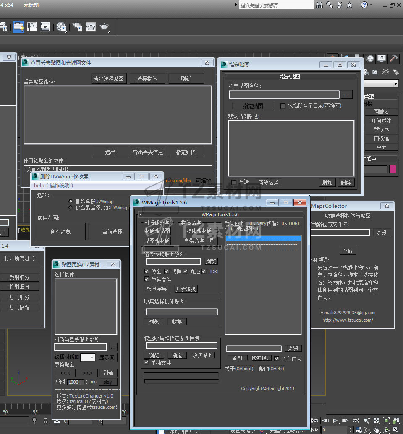
Task: Open the help (操作说明) menu
Action: (54, 186)
